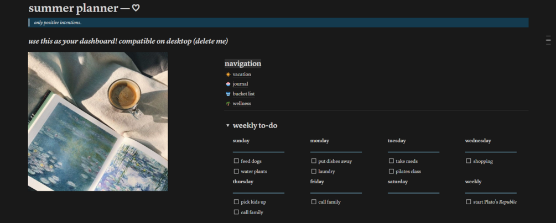
Task: Click the weekly to-do heading text
Action: point(255,126)
